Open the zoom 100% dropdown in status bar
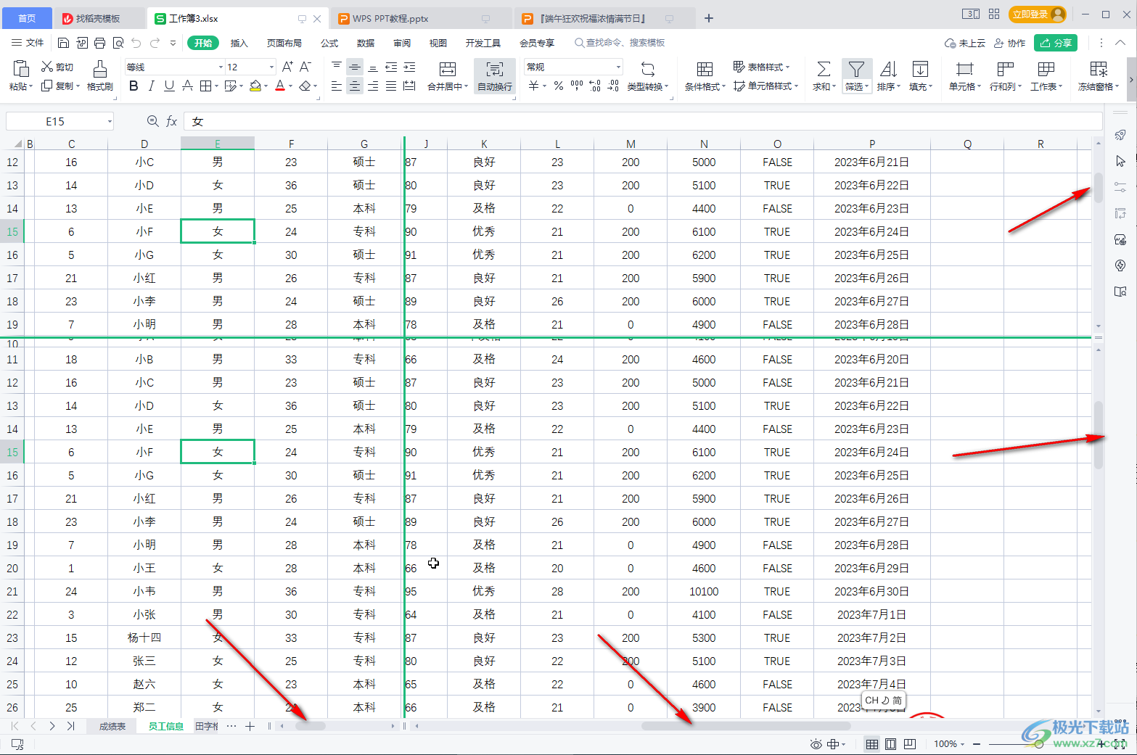Viewport: 1137px width, 755px height. [962, 744]
